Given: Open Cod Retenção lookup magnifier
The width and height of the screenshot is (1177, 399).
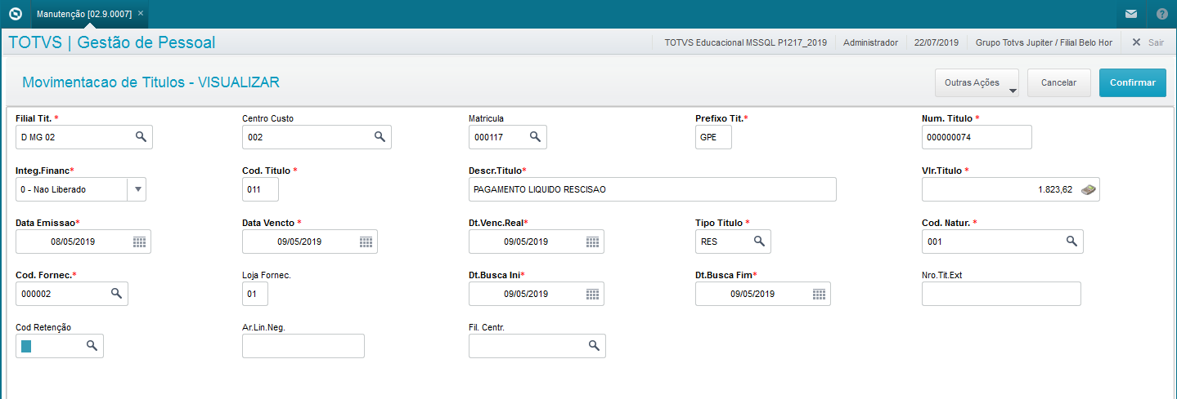Looking at the screenshot, I should [x=92, y=346].
